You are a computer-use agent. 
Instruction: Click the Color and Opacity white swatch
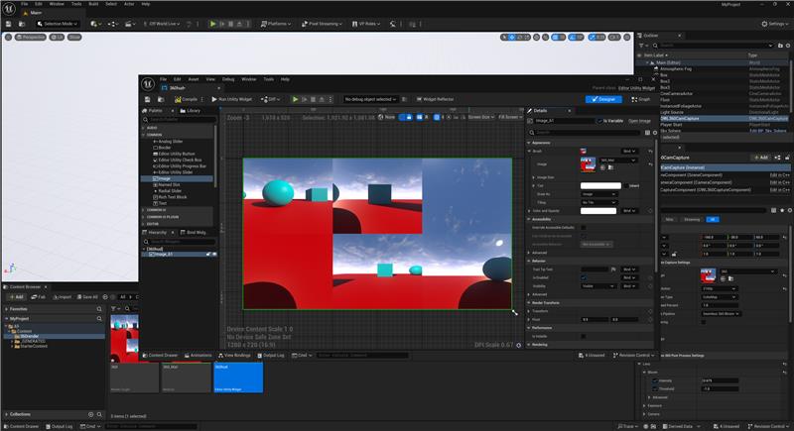coord(598,211)
